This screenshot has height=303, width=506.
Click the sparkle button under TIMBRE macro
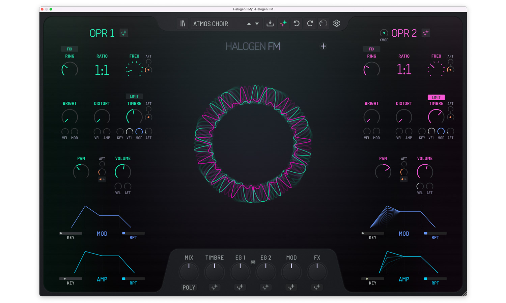(215, 287)
